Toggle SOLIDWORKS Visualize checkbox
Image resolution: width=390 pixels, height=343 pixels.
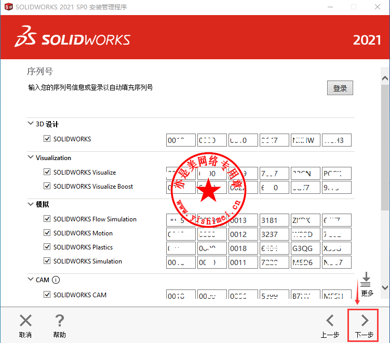pos(47,171)
